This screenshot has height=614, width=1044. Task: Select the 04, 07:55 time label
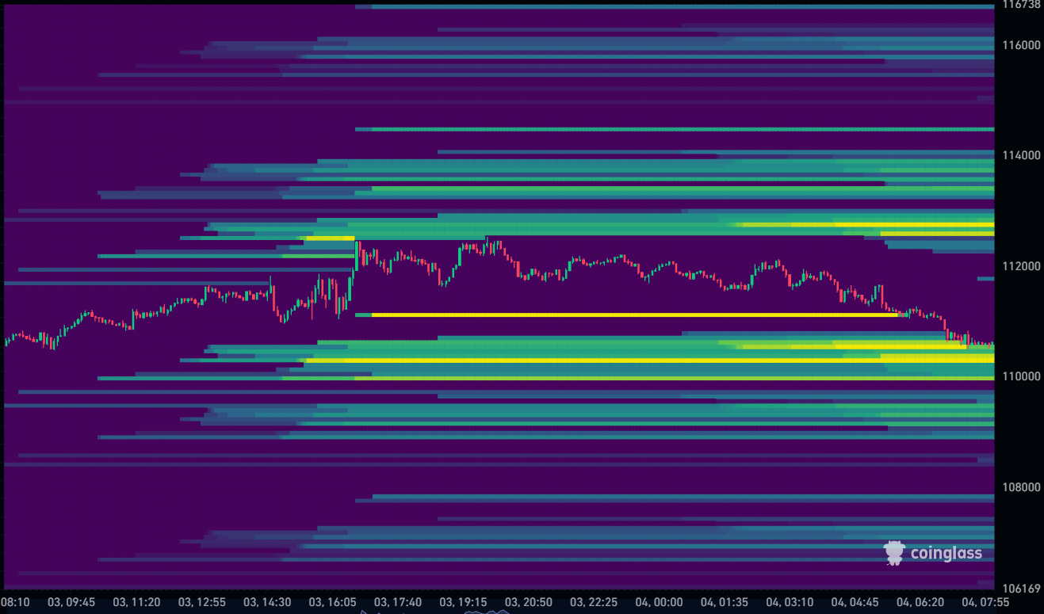pos(985,602)
